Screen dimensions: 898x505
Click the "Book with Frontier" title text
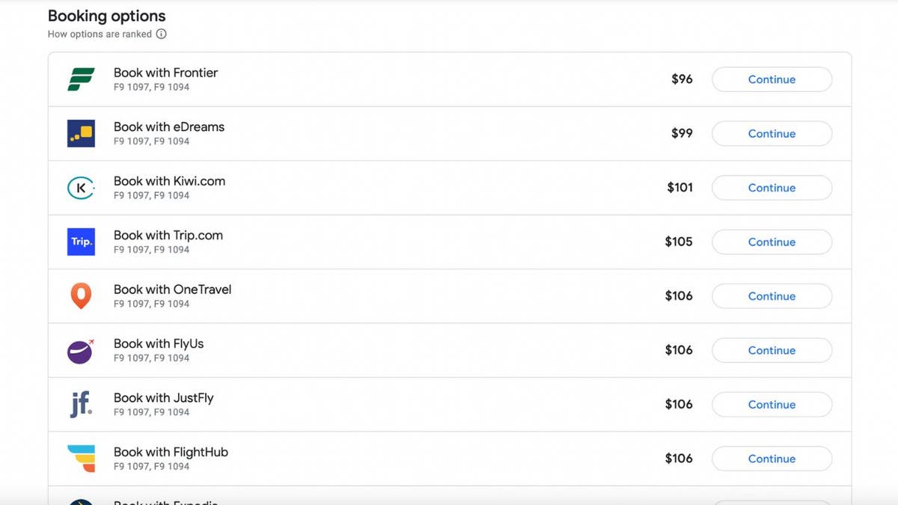(165, 73)
